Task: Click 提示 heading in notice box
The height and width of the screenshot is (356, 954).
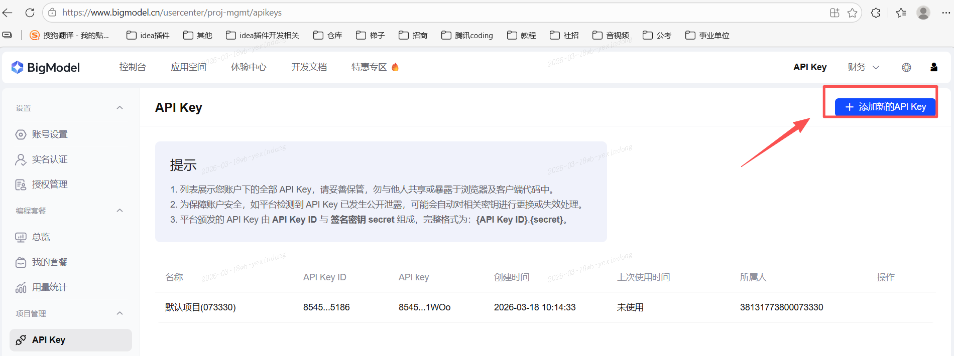Action: (183, 165)
